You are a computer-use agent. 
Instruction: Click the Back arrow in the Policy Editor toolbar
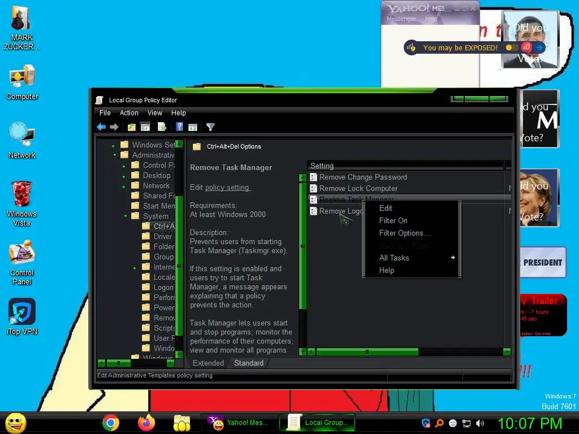click(101, 127)
